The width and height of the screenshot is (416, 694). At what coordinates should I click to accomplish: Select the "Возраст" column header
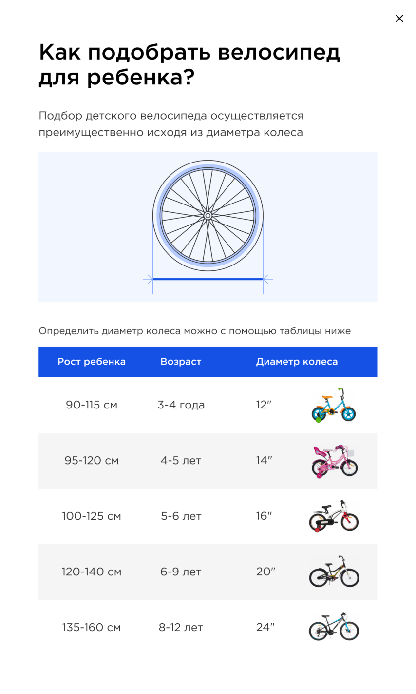pyautogui.click(x=181, y=362)
